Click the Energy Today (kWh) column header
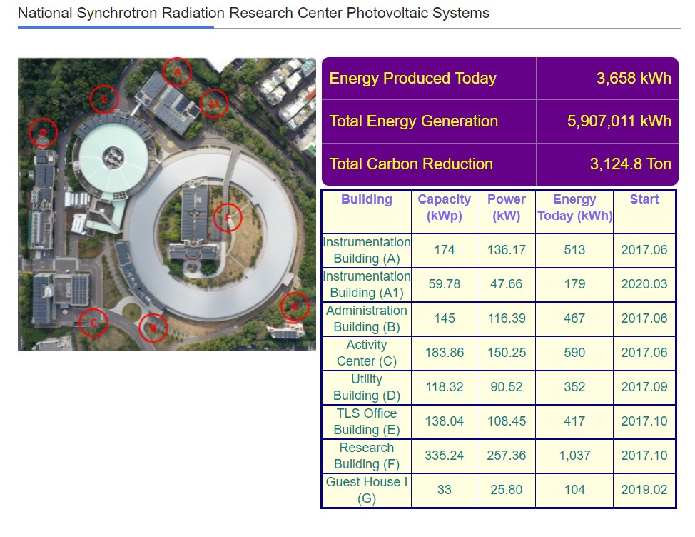The width and height of the screenshot is (695, 537). click(574, 208)
